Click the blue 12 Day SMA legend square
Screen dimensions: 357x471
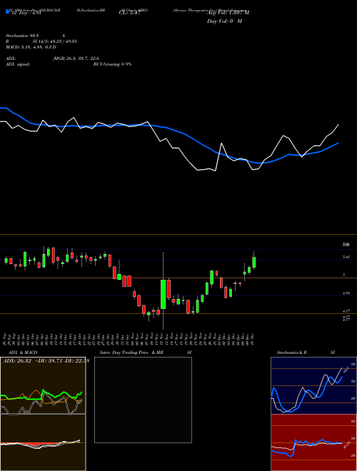[x=7, y=11]
